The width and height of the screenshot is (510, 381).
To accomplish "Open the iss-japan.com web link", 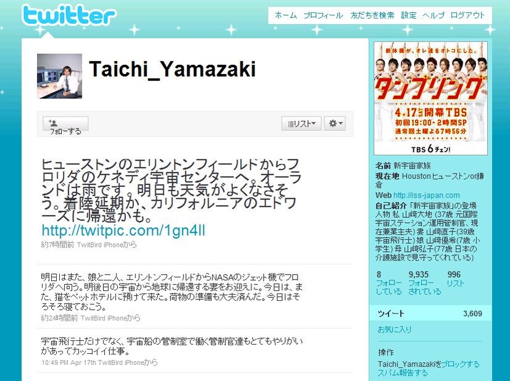I will point(426,195).
